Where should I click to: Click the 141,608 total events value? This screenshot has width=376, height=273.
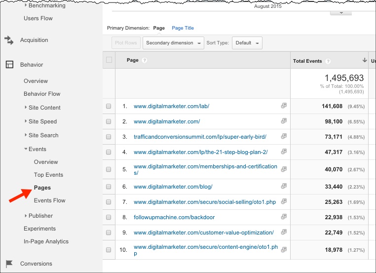(x=332, y=106)
